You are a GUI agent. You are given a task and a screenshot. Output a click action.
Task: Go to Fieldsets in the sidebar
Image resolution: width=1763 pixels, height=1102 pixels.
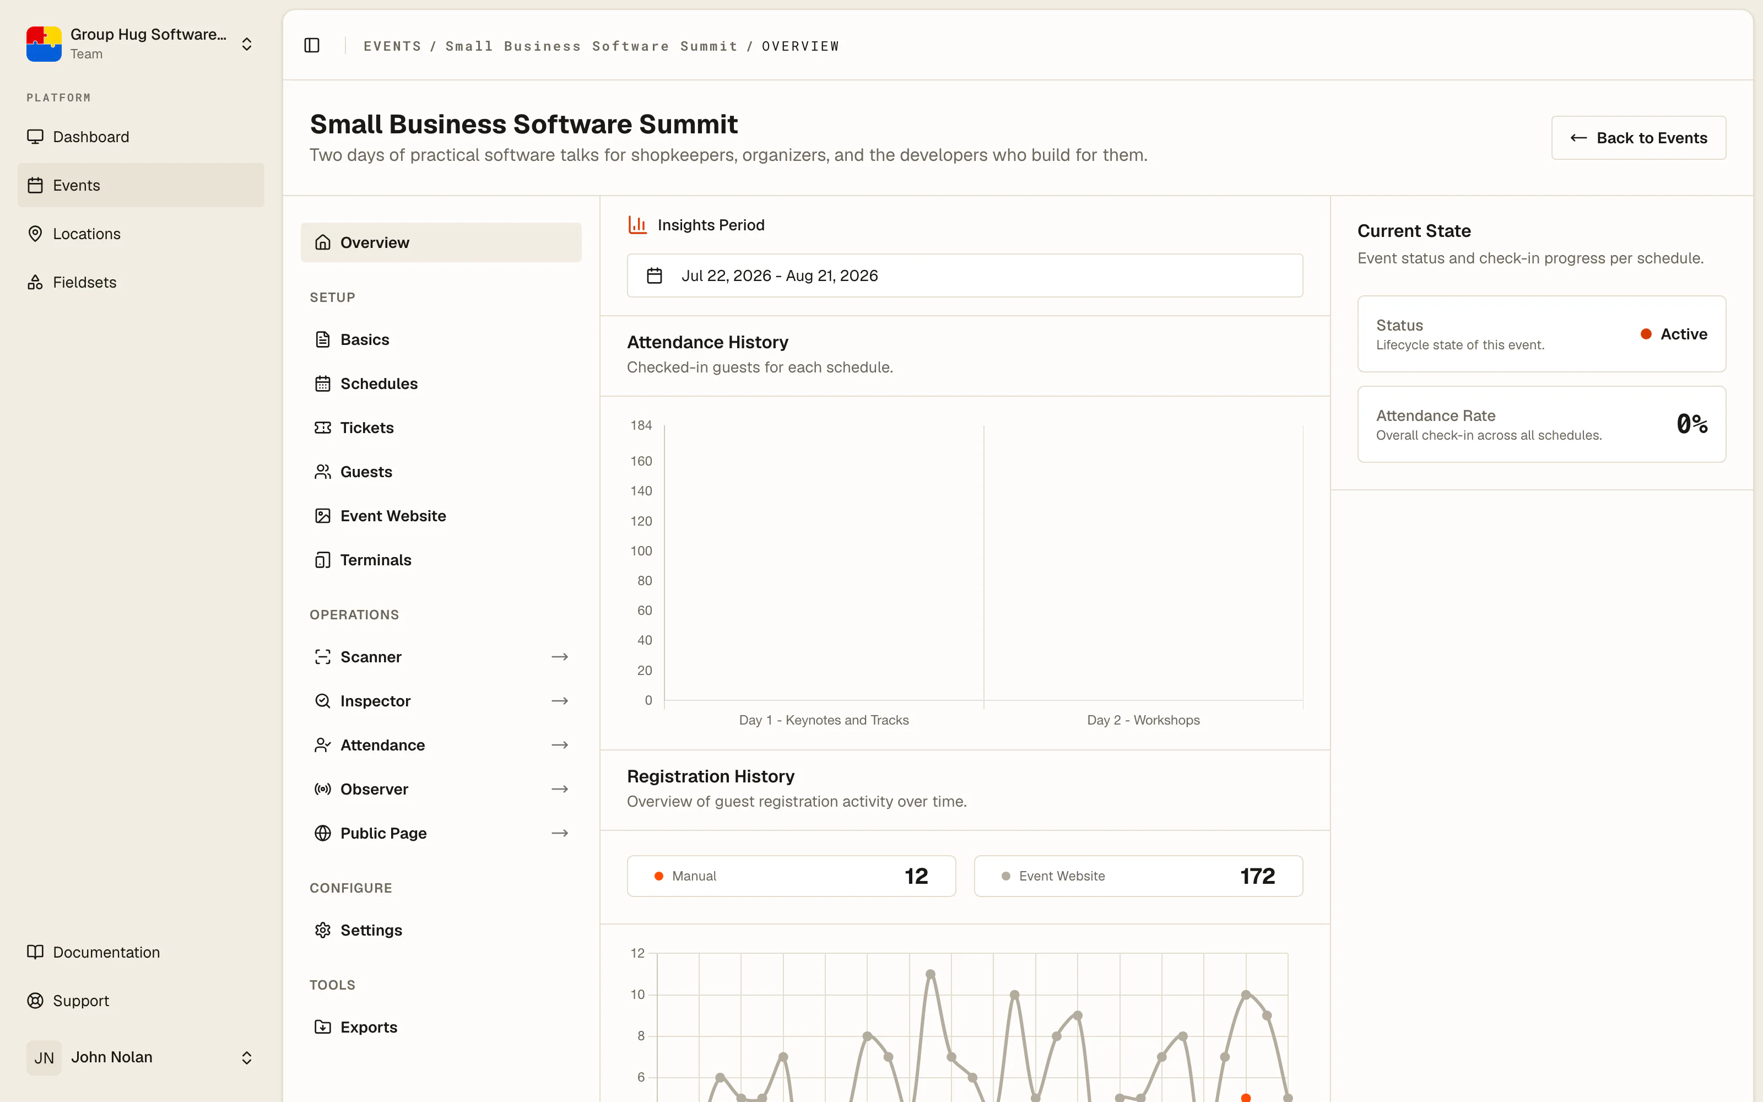coord(140,282)
